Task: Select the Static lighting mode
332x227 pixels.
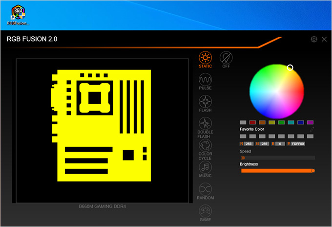Action: tap(205, 59)
